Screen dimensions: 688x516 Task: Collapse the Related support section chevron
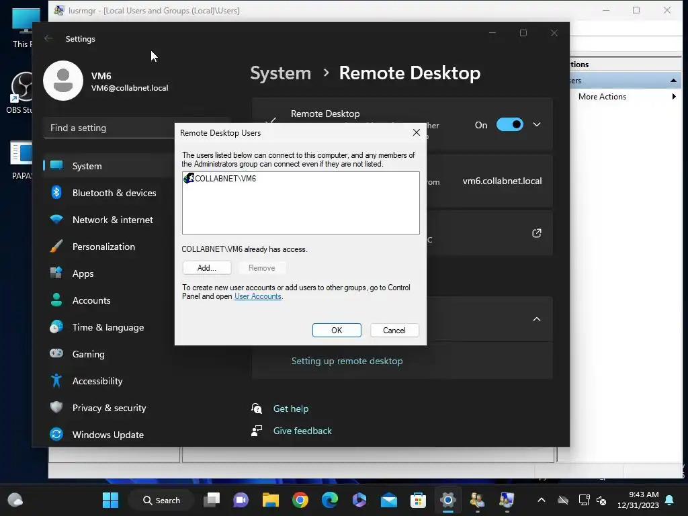[537, 319]
